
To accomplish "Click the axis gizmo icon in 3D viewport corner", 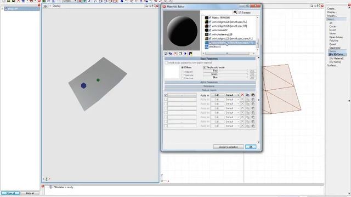I will [47, 179].
